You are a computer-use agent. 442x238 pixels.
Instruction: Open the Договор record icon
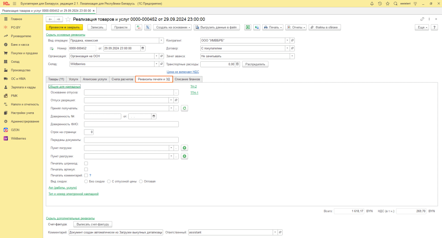292,48
